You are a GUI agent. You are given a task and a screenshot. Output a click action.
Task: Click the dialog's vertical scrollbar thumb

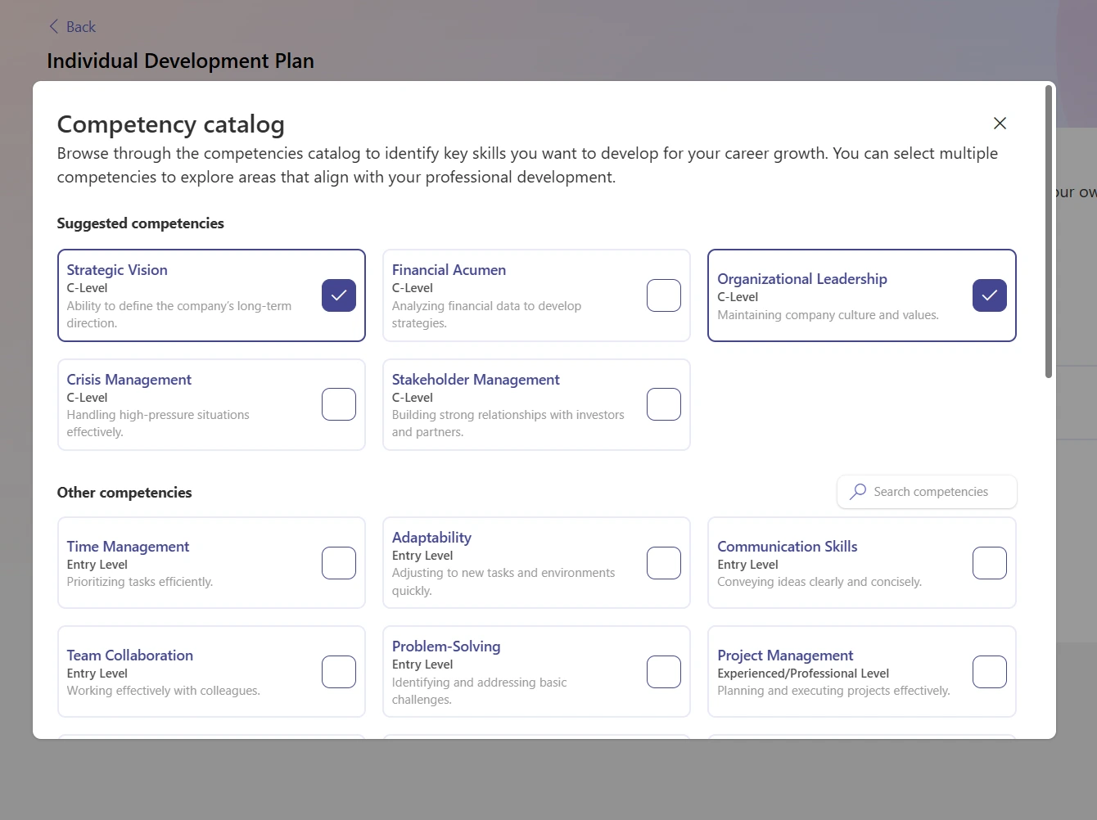[1048, 232]
